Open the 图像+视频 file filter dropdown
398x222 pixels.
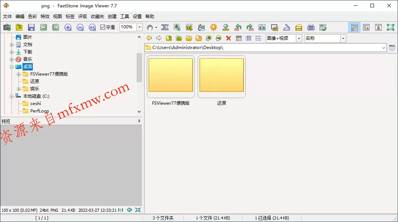coord(299,38)
